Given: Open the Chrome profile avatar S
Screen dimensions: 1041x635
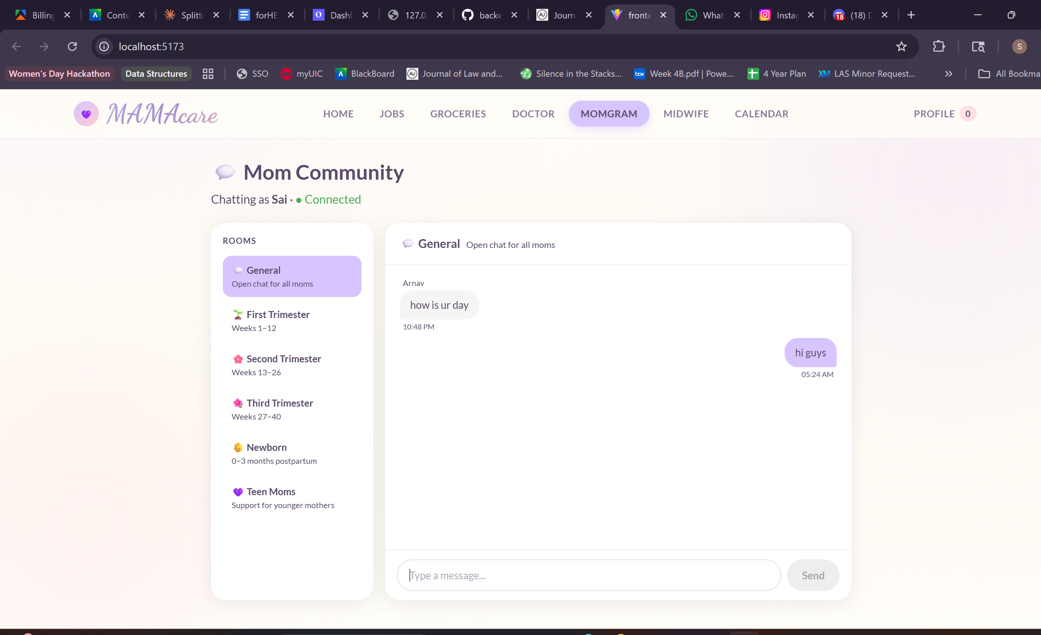Looking at the screenshot, I should (x=1019, y=46).
